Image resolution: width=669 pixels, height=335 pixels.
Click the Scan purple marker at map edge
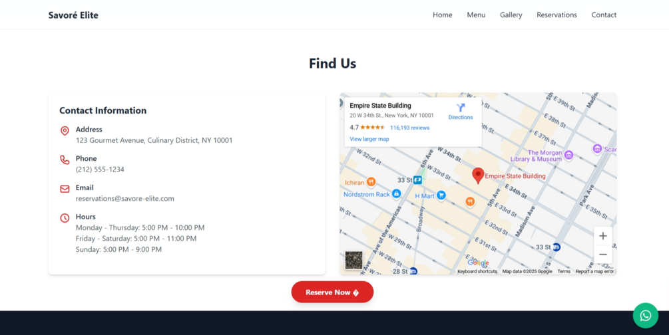(x=597, y=148)
